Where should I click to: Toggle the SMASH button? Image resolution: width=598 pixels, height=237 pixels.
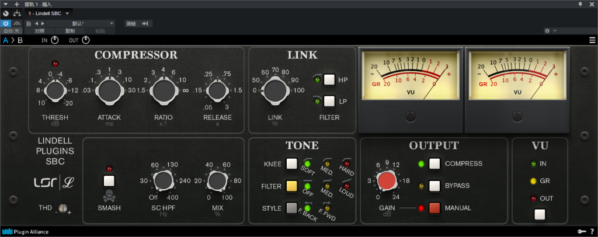[x=109, y=181]
